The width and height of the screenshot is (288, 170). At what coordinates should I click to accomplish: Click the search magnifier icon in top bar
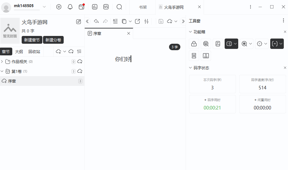coord(119,7)
